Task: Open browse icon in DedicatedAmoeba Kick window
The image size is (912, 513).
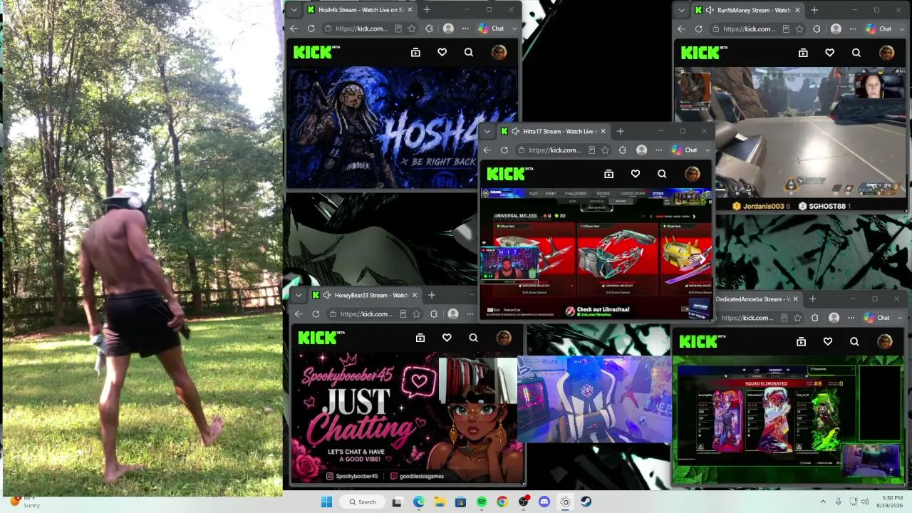Action: (x=801, y=341)
